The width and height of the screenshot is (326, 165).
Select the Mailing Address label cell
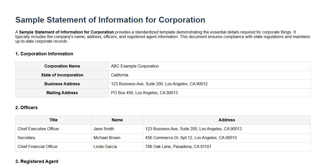pos(62,93)
